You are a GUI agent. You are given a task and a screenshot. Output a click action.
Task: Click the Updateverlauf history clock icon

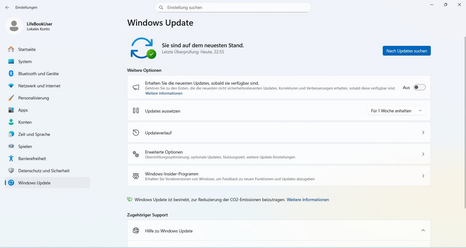click(136, 133)
